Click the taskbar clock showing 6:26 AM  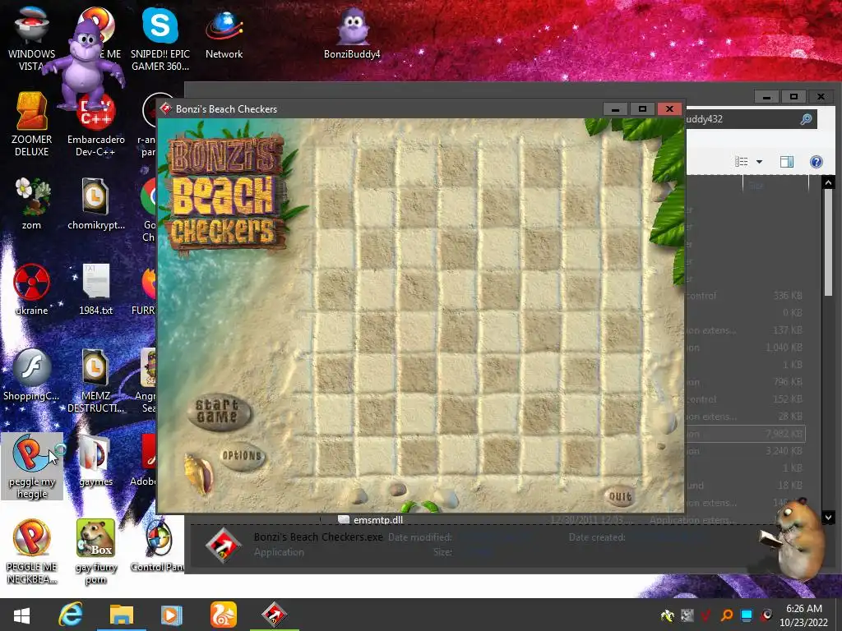click(x=804, y=615)
